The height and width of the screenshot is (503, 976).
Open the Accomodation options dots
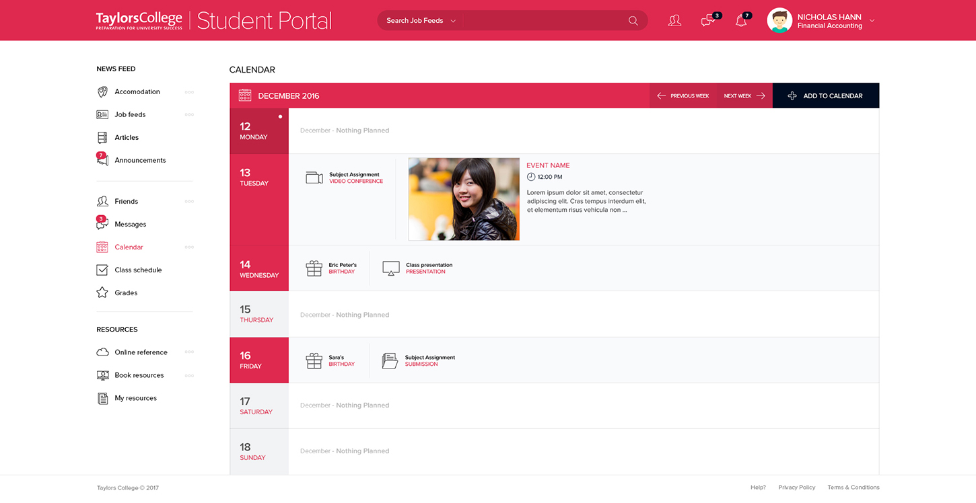(x=189, y=92)
